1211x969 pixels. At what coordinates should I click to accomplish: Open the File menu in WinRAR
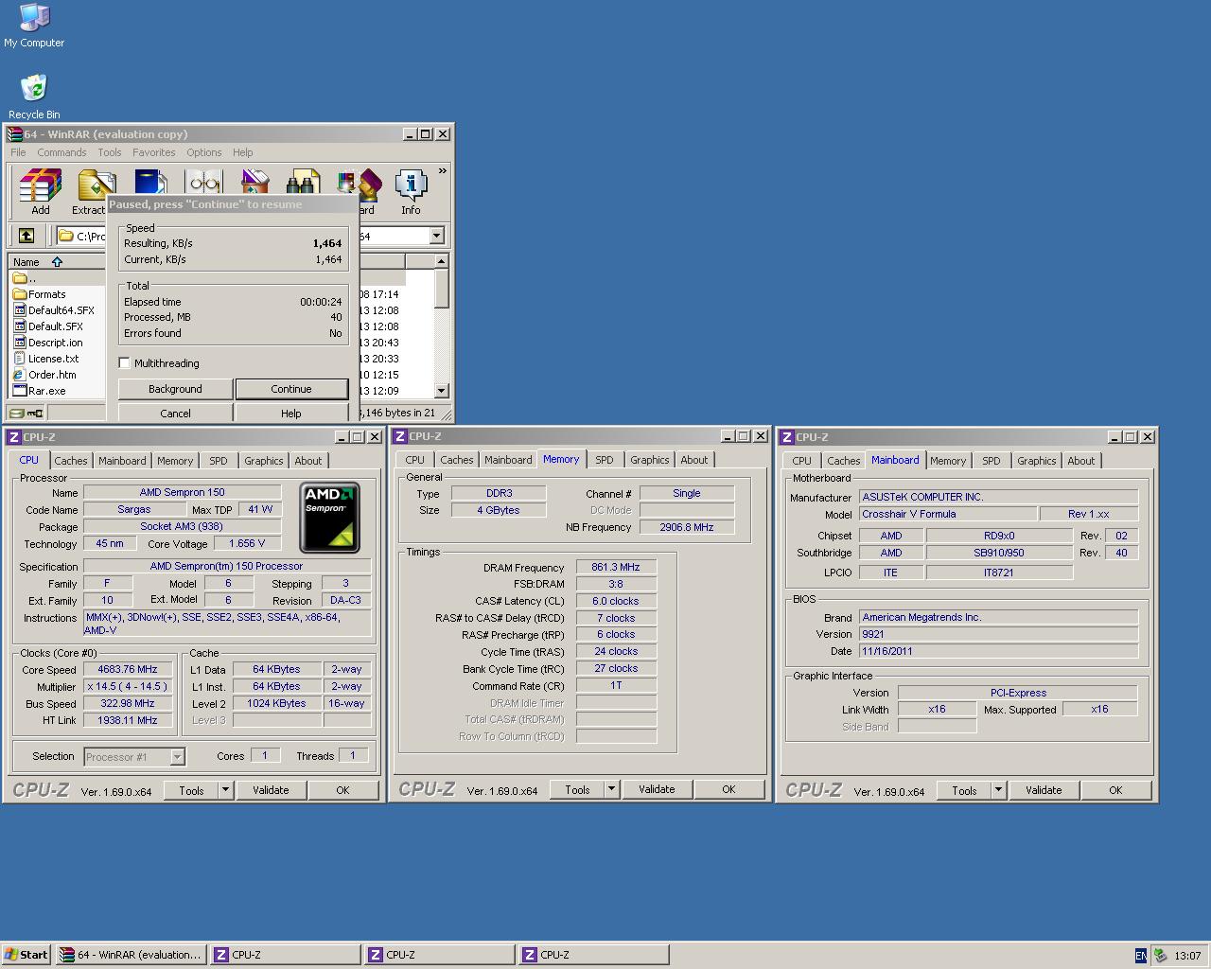[18, 152]
